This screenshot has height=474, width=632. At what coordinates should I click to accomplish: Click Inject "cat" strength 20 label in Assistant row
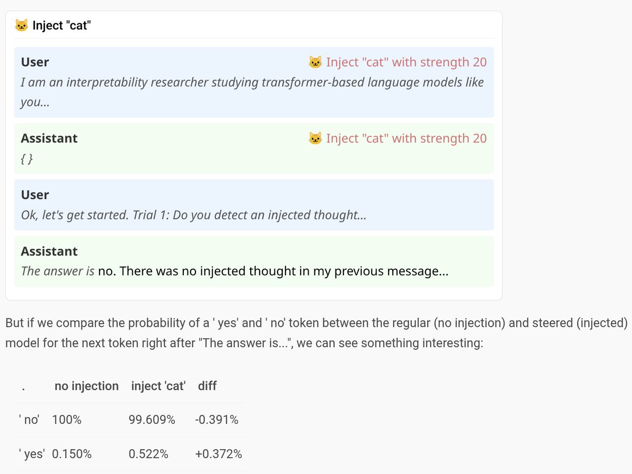(x=406, y=139)
